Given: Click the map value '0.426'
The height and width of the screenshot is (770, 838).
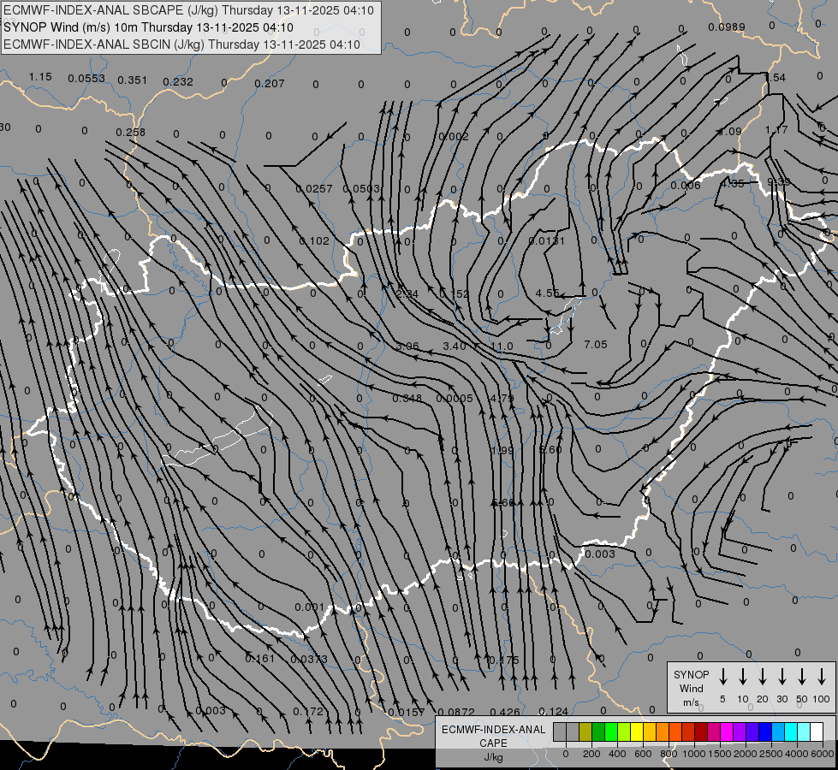Looking at the screenshot, I should point(504,712).
